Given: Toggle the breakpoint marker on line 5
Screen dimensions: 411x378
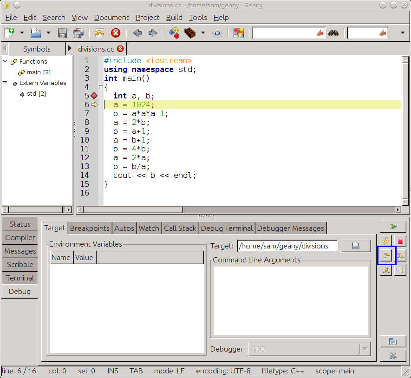Looking at the screenshot, I should [94, 96].
